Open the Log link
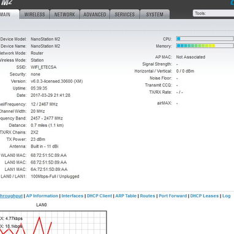 (x=226, y=196)
